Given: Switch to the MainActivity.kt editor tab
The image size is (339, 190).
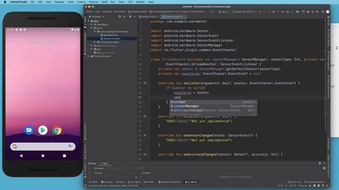Looking at the screenshot, I should pyautogui.click(x=148, y=16).
